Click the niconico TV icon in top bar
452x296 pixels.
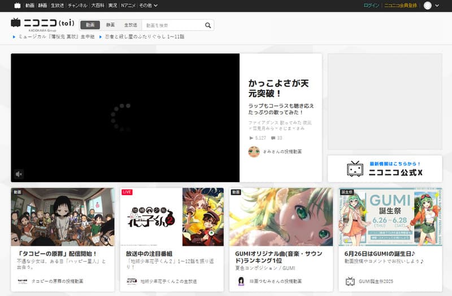tap(18, 6)
